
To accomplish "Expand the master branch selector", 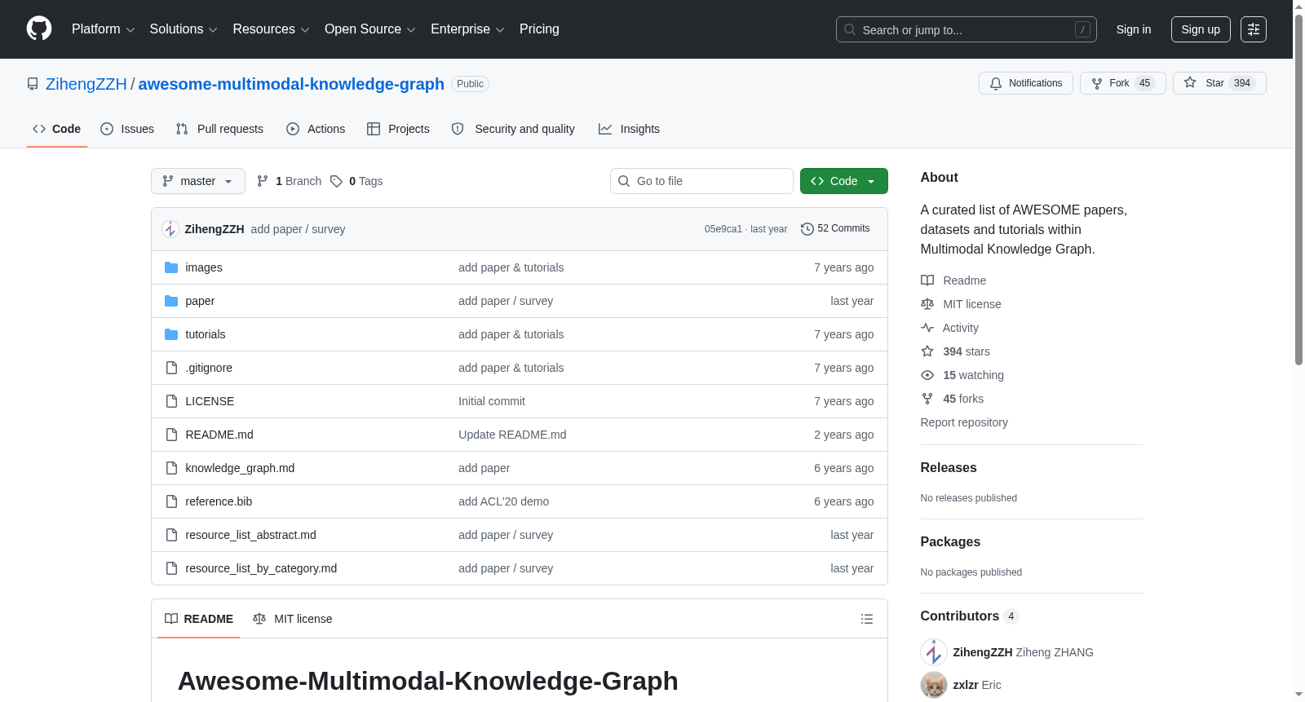I will pos(198,181).
